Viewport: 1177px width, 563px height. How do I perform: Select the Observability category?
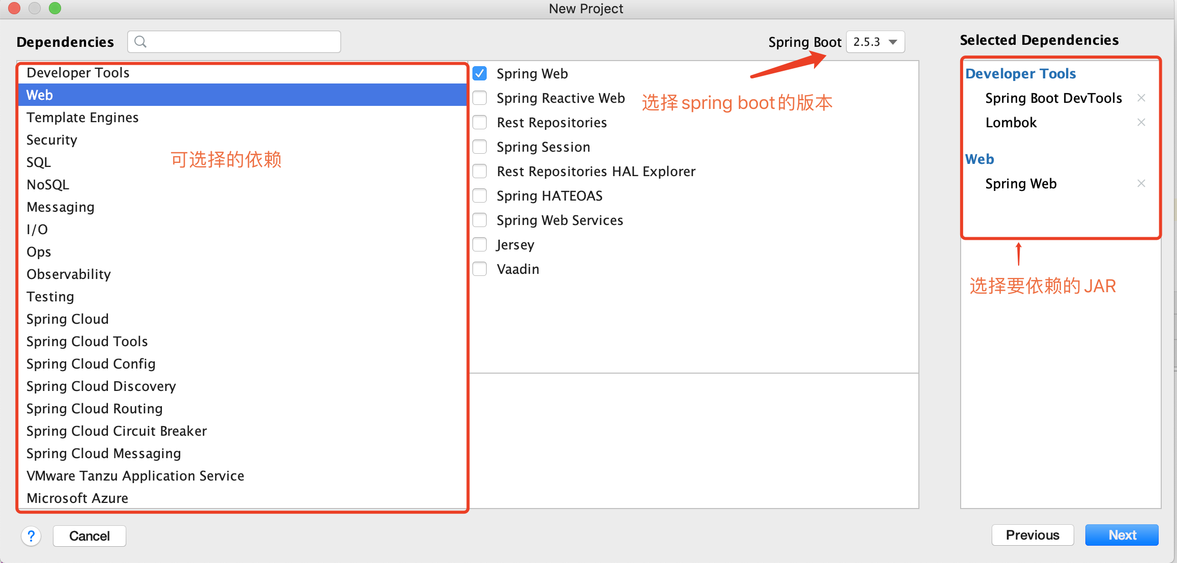click(x=242, y=274)
